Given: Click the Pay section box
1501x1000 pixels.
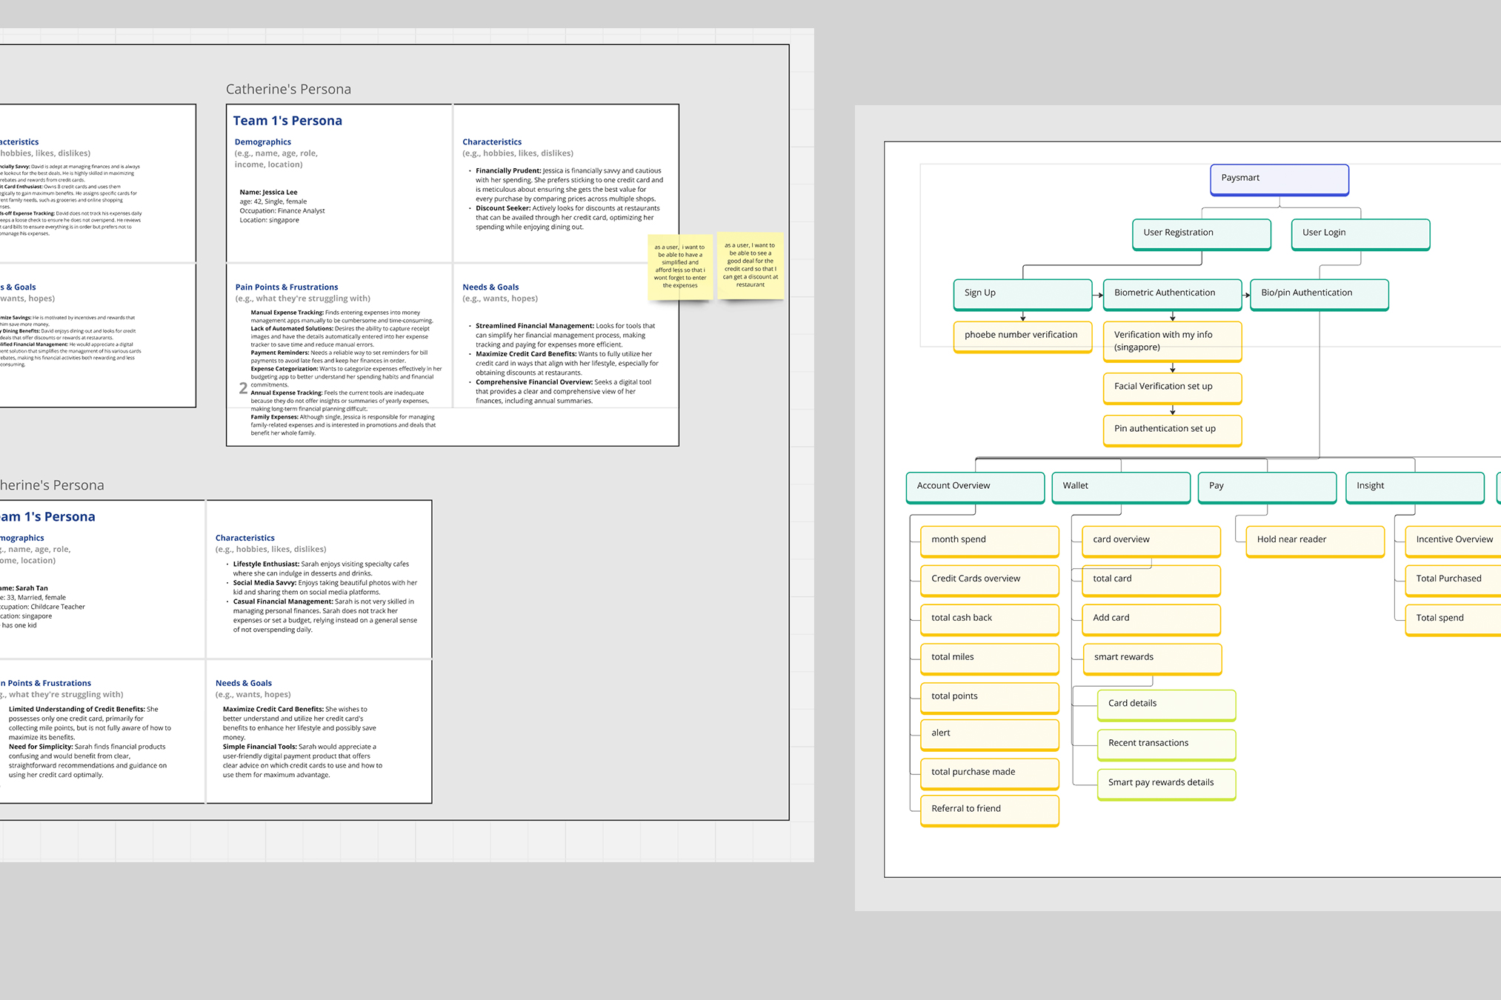Looking at the screenshot, I should [x=1266, y=487].
